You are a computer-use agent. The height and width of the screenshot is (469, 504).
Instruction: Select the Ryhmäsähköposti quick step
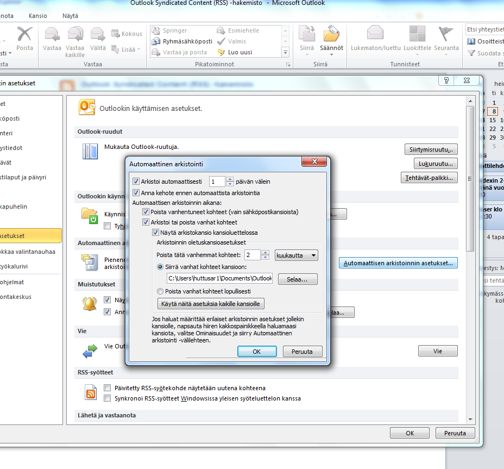(x=182, y=41)
